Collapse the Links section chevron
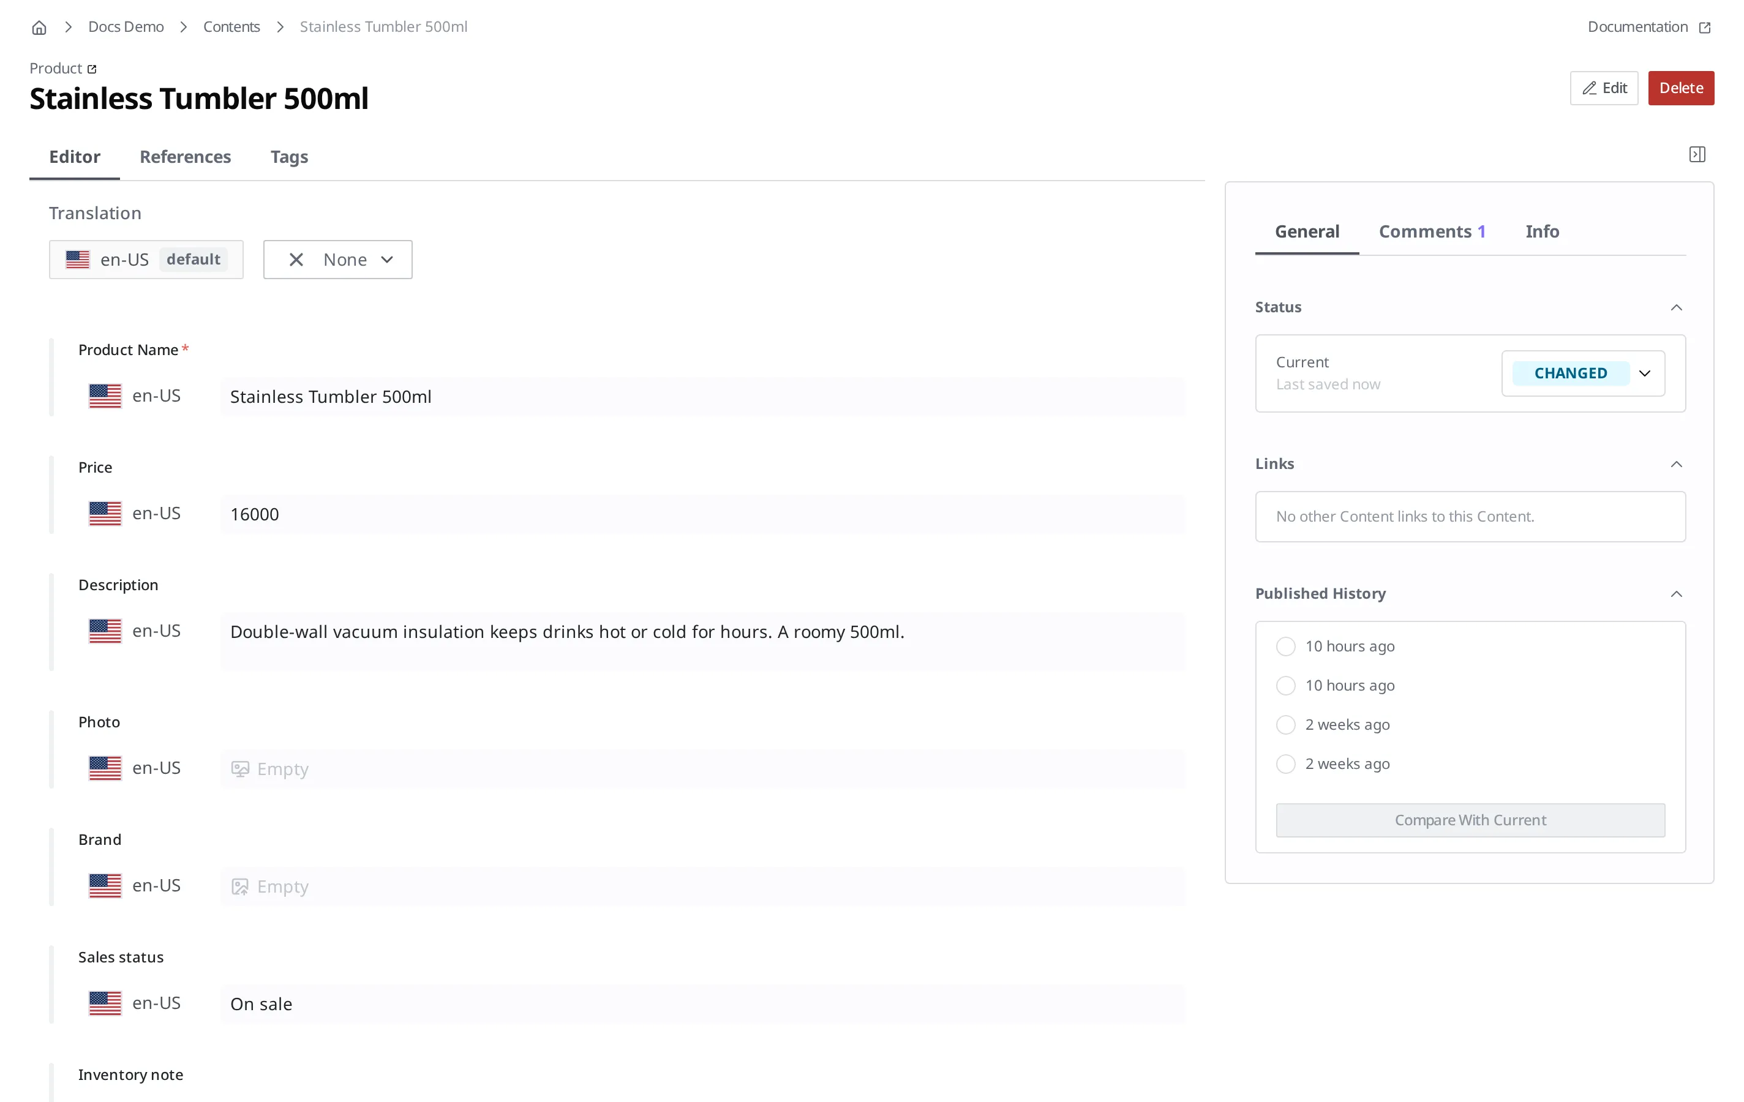Image resolution: width=1744 pixels, height=1102 pixels. [x=1676, y=464]
